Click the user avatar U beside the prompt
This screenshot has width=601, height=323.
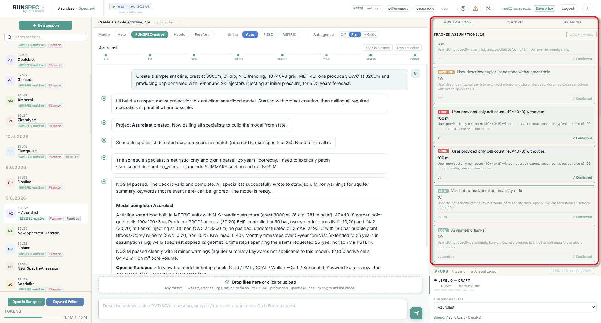point(415,73)
